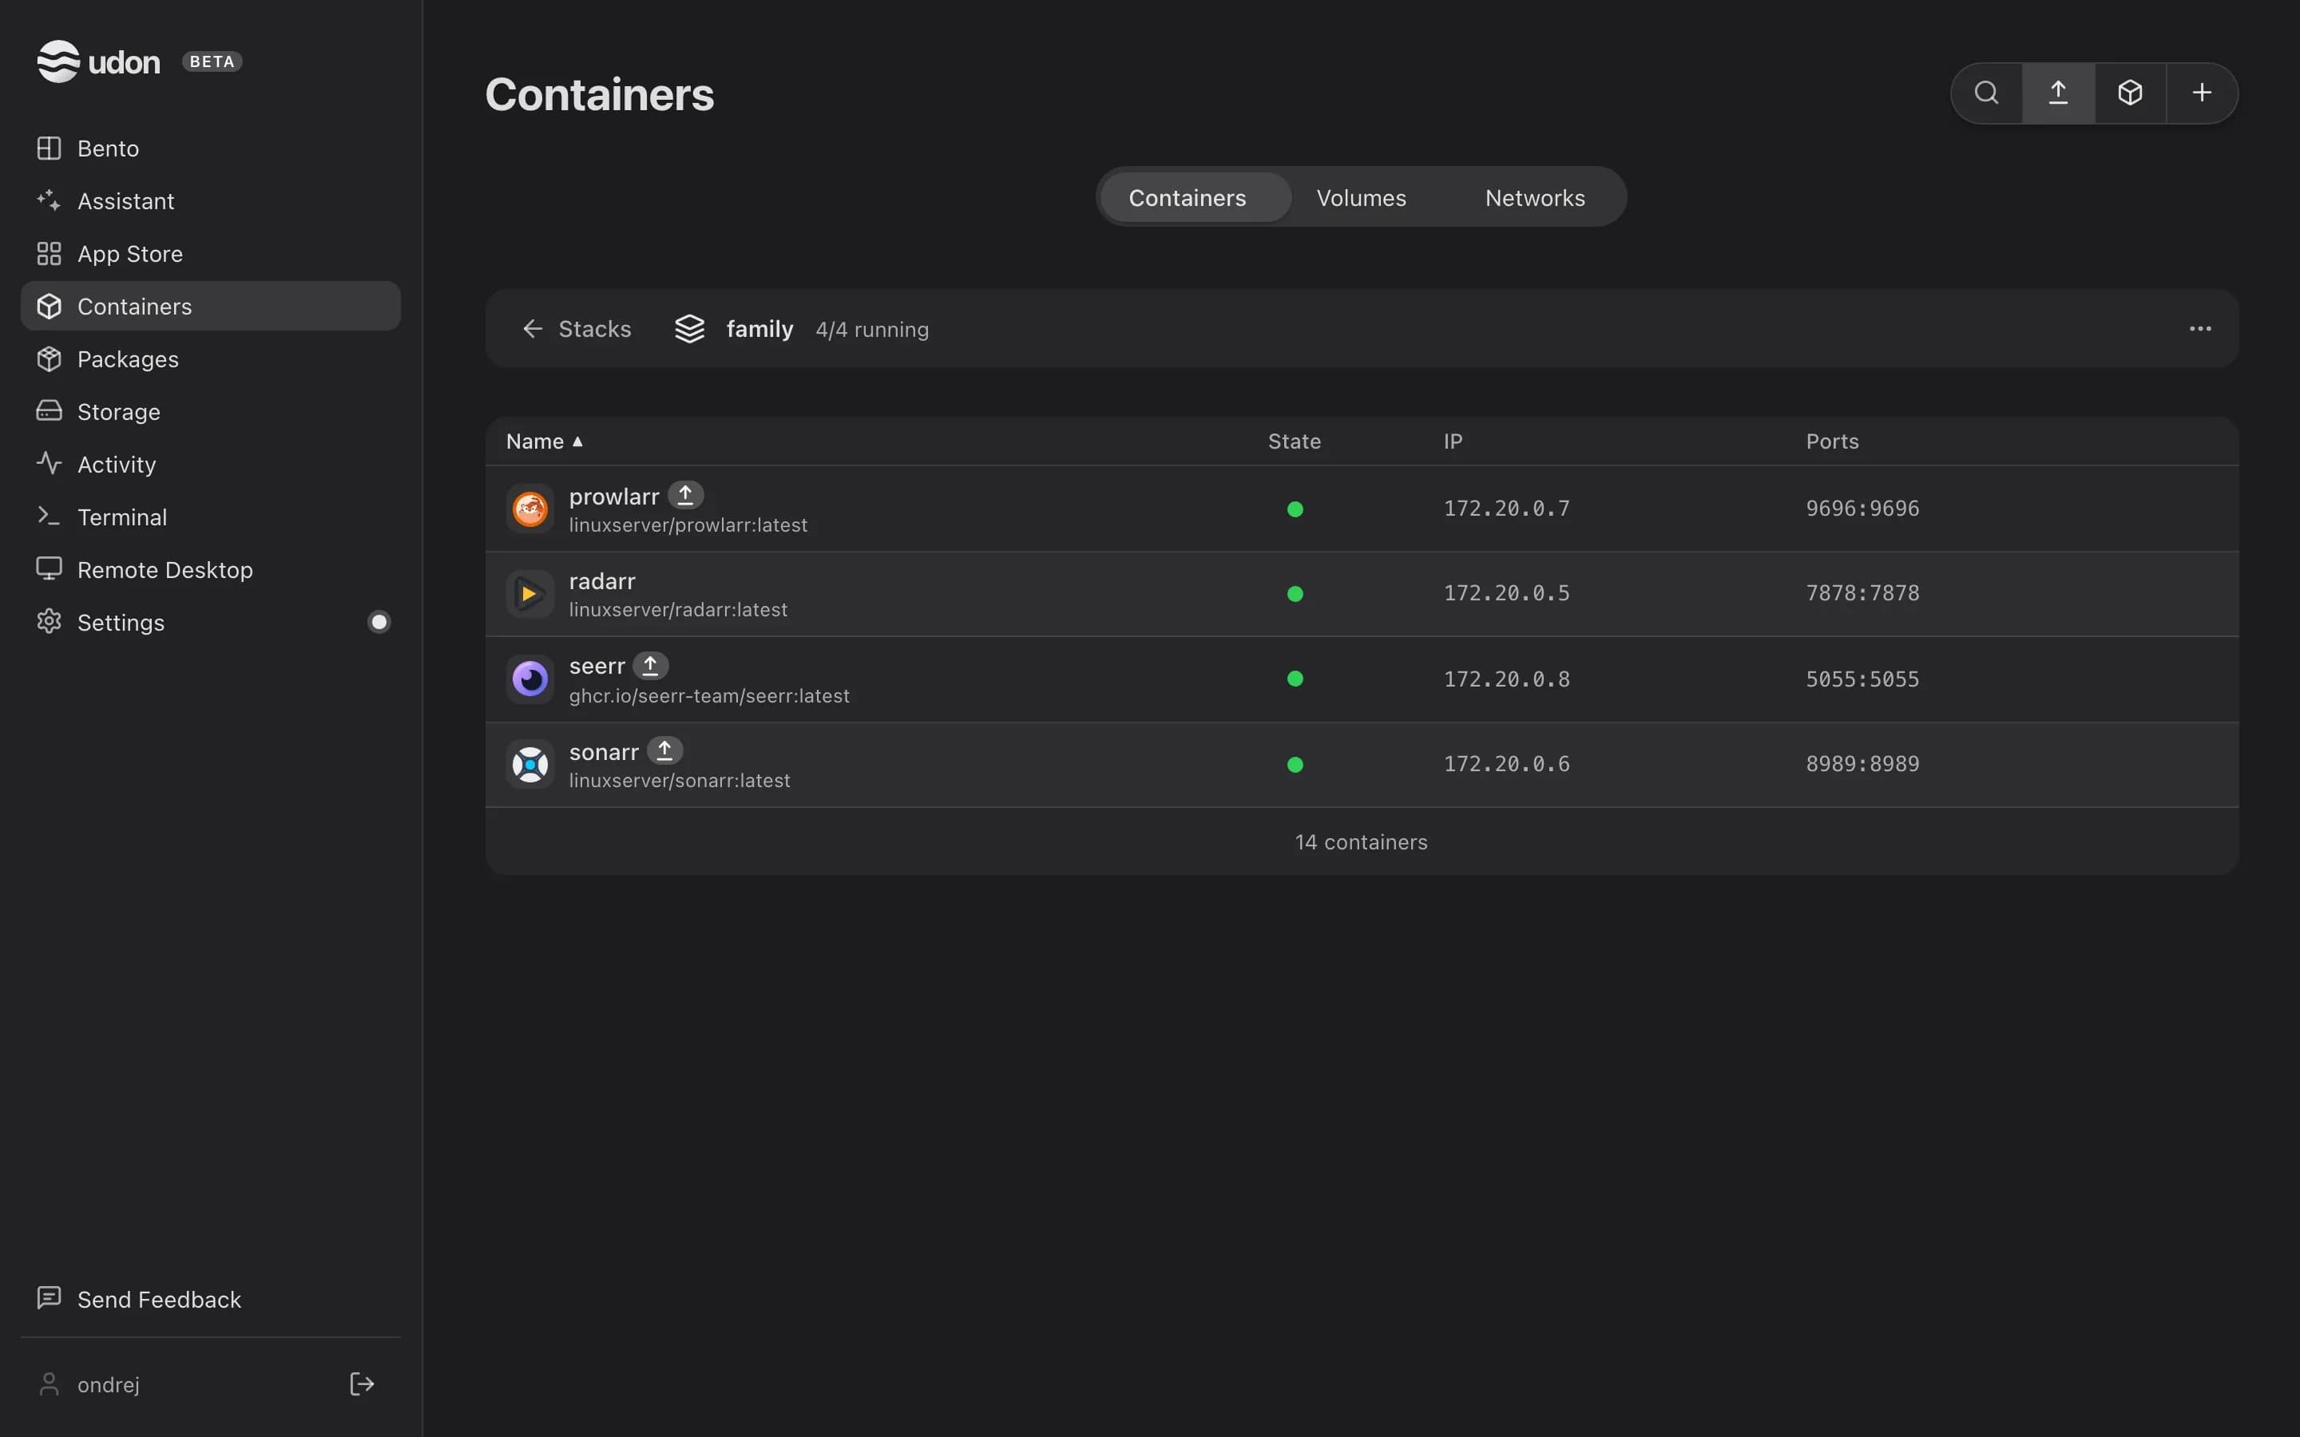This screenshot has width=2300, height=1437.
Task: Click the linuxserver/prowlarr:latest image text
Action: click(688, 525)
